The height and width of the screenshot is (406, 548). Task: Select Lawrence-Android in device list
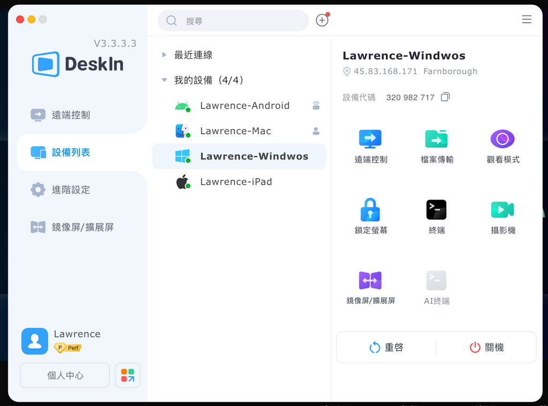coord(245,105)
